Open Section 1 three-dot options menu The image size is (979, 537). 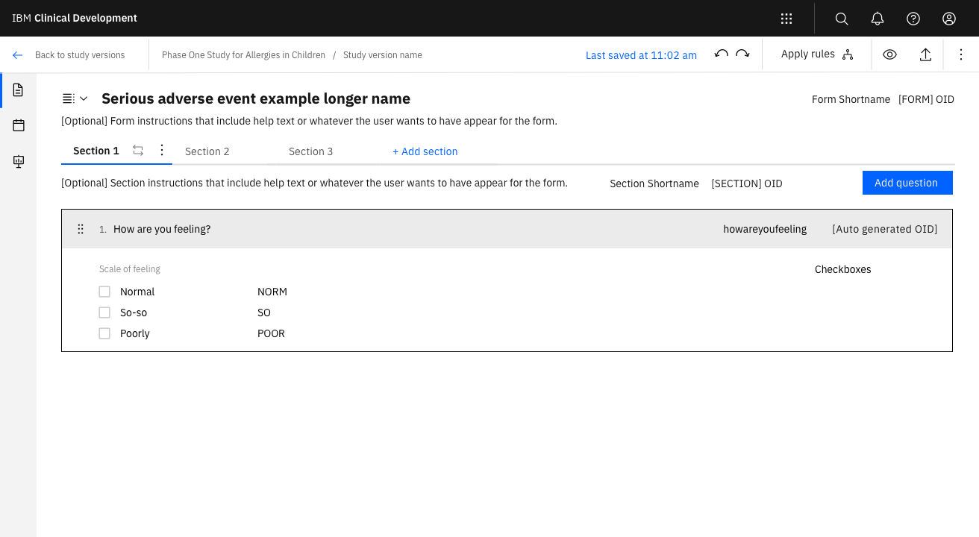click(x=162, y=151)
